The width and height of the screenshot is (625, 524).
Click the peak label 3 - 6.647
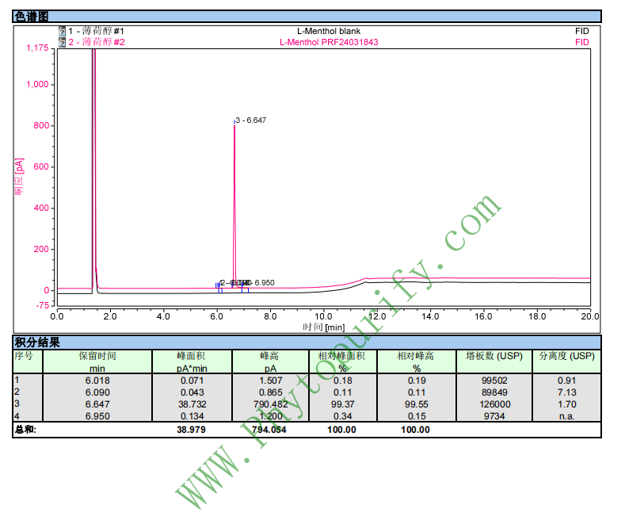pos(250,120)
